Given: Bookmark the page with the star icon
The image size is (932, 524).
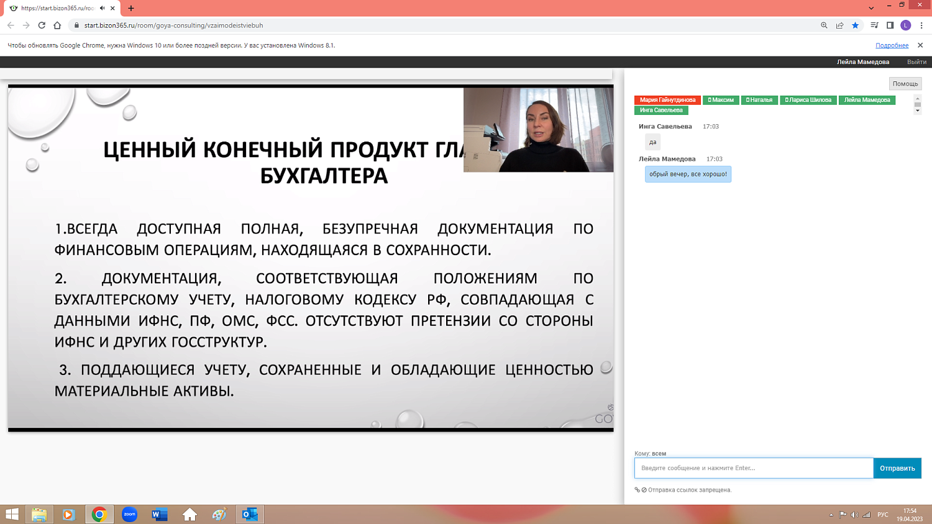Looking at the screenshot, I should pos(856,25).
